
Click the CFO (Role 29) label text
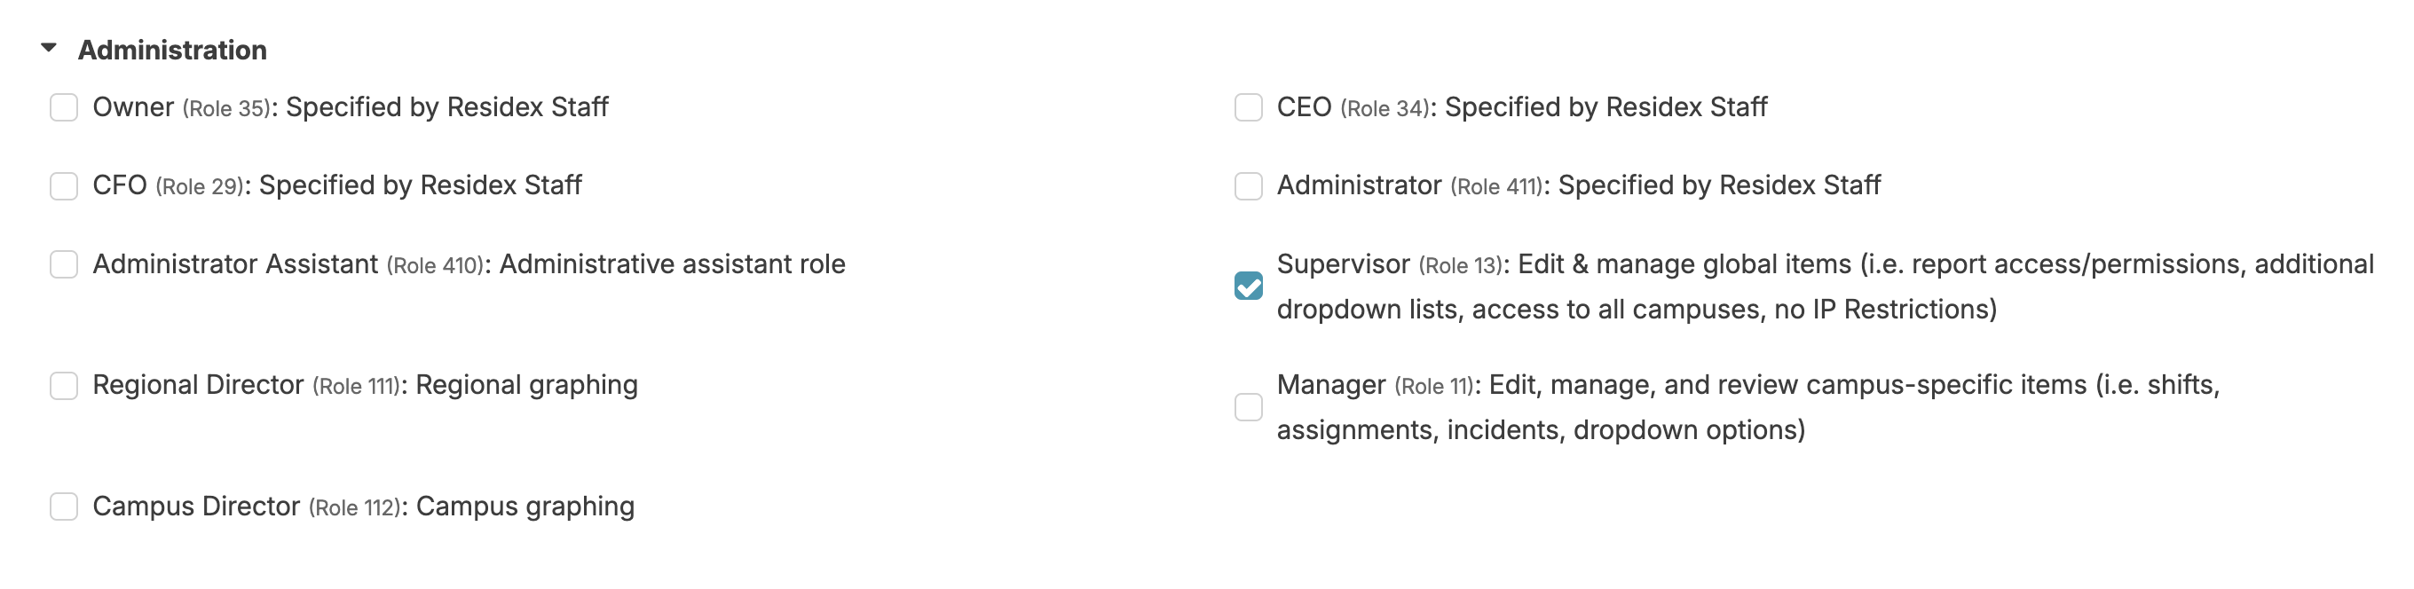click(x=337, y=186)
